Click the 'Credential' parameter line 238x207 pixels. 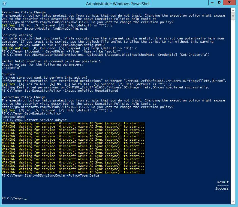point(11,68)
